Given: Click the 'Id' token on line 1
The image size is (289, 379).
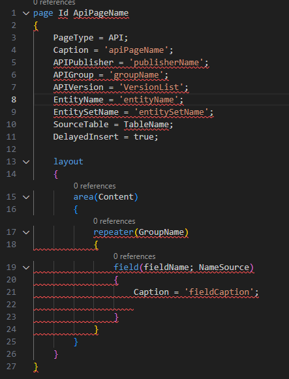Looking at the screenshot, I should 63,13.
